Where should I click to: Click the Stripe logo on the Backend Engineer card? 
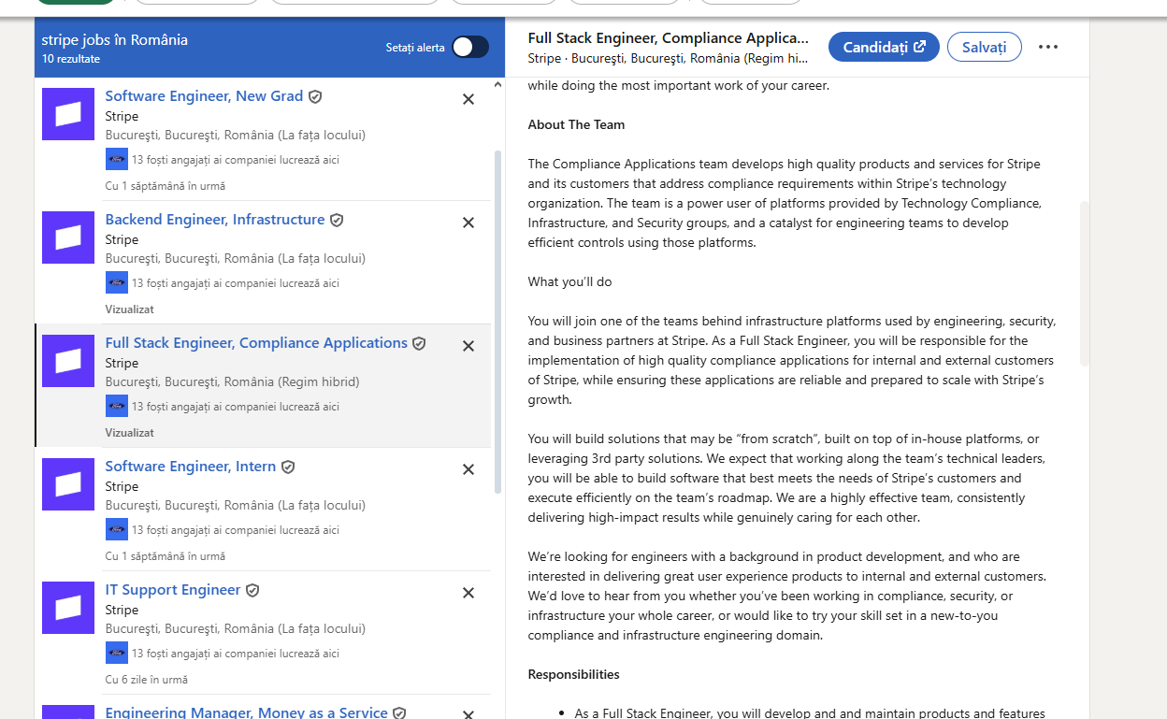pyautogui.click(x=67, y=237)
